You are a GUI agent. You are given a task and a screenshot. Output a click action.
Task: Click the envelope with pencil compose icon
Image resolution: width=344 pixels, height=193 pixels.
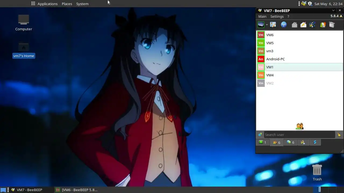pos(303,25)
